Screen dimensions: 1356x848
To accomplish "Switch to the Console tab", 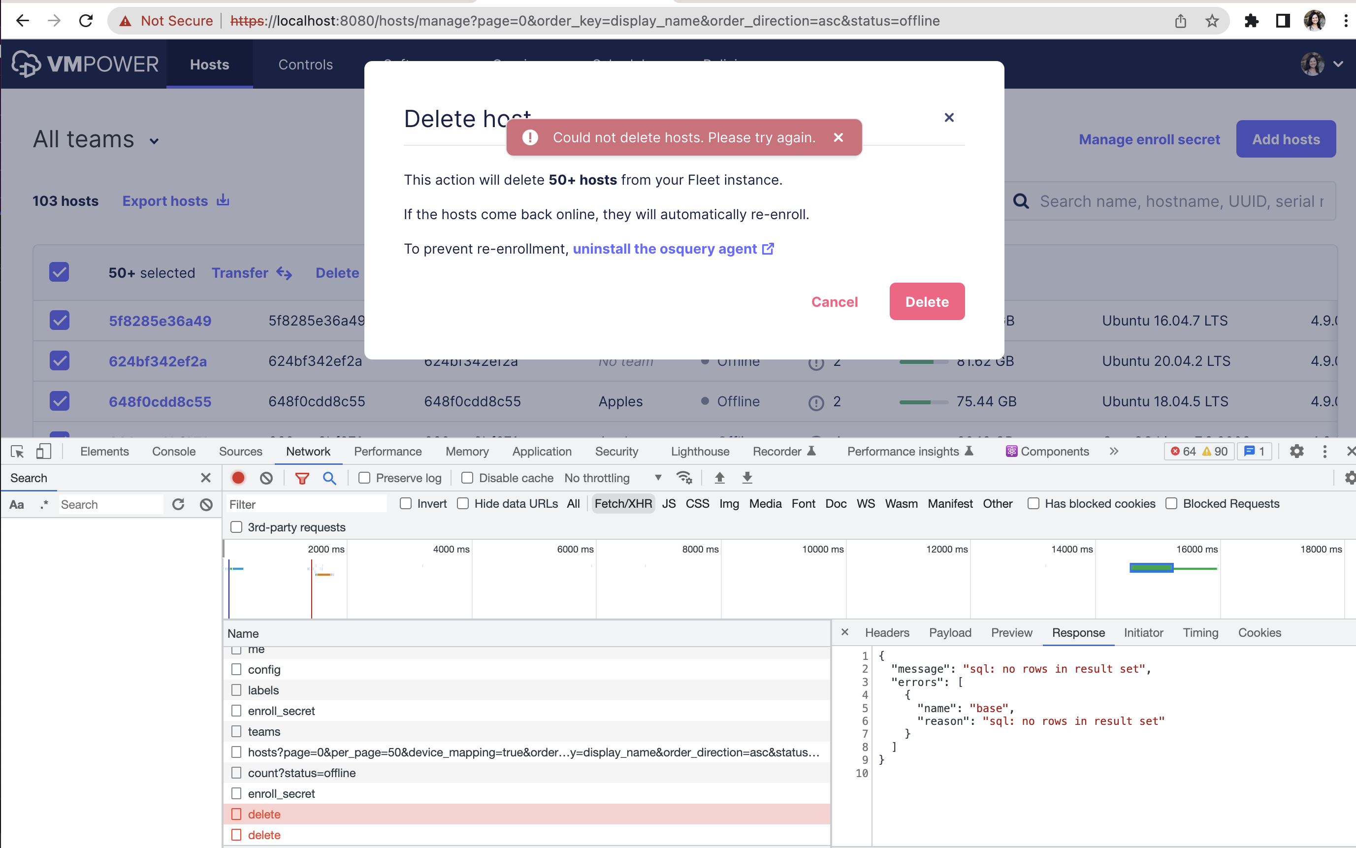I will [x=173, y=452].
